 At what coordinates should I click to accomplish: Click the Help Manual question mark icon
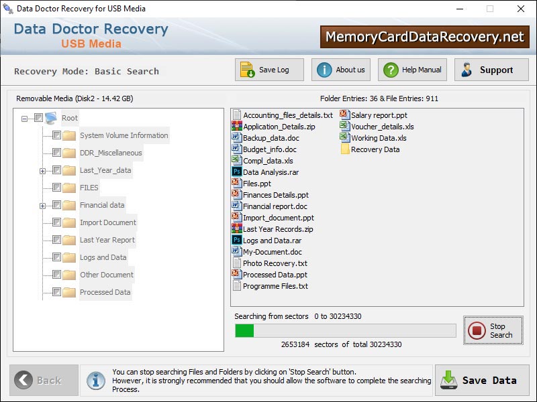pyautogui.click(x=390, y=69)
